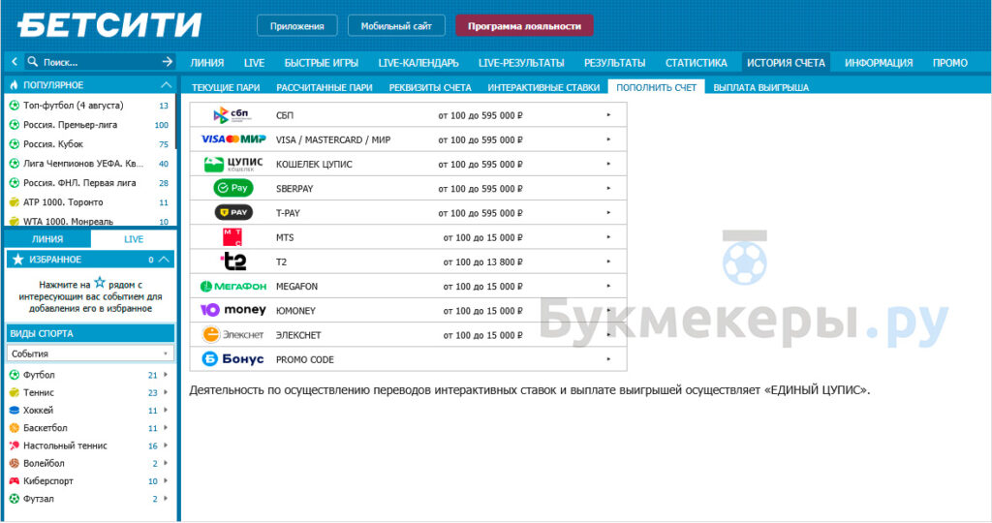Image resolution: width=992 pixels, height=523 pixels.
Task: Expand the Киберспорт category arrow
Action: point(166,481)
